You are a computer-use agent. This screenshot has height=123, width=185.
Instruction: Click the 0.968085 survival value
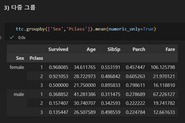tap(59, 67)
